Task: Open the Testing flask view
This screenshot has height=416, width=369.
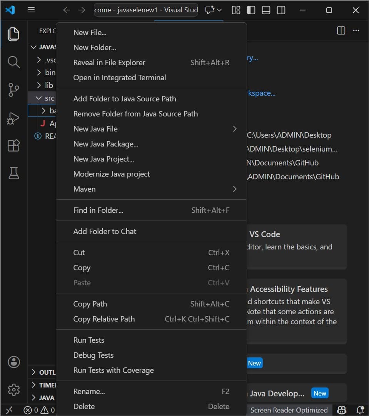Action: click(x=13, y=173)
